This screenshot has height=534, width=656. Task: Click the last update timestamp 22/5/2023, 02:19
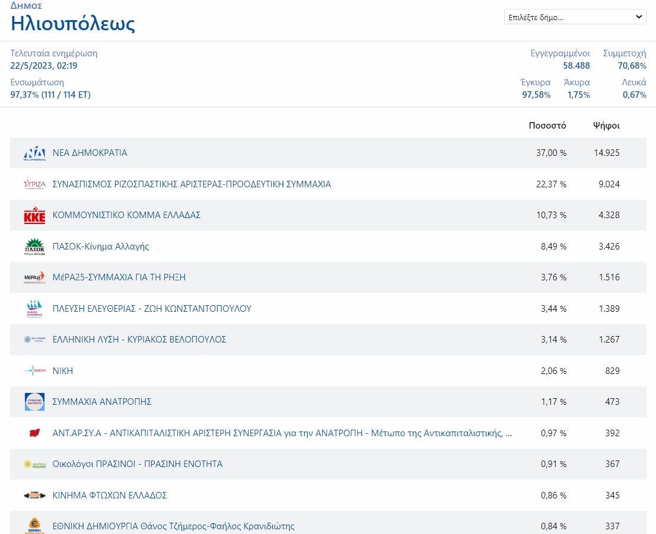[44, 66]
